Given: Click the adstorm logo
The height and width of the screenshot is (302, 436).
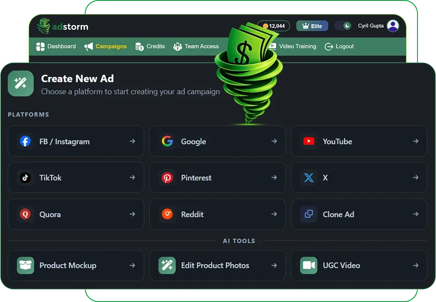Looking at the screenshot, I should click(63, 26).
